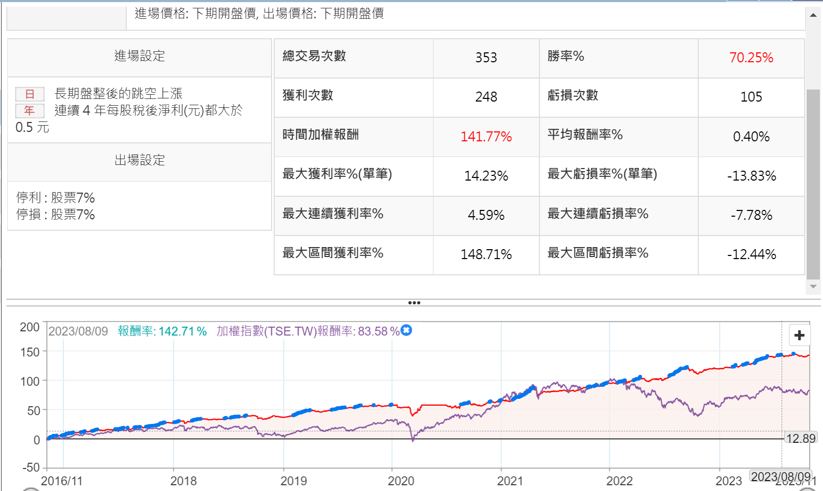Remove the TSE.TW index comparison with blue X
This screenshot has width=823, height=491.
406,330
